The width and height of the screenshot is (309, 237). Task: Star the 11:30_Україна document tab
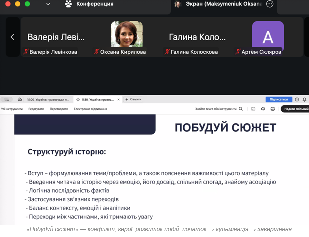coord(78,99)
